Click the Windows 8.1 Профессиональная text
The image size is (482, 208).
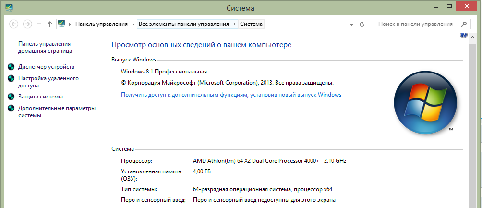[164, 72]
